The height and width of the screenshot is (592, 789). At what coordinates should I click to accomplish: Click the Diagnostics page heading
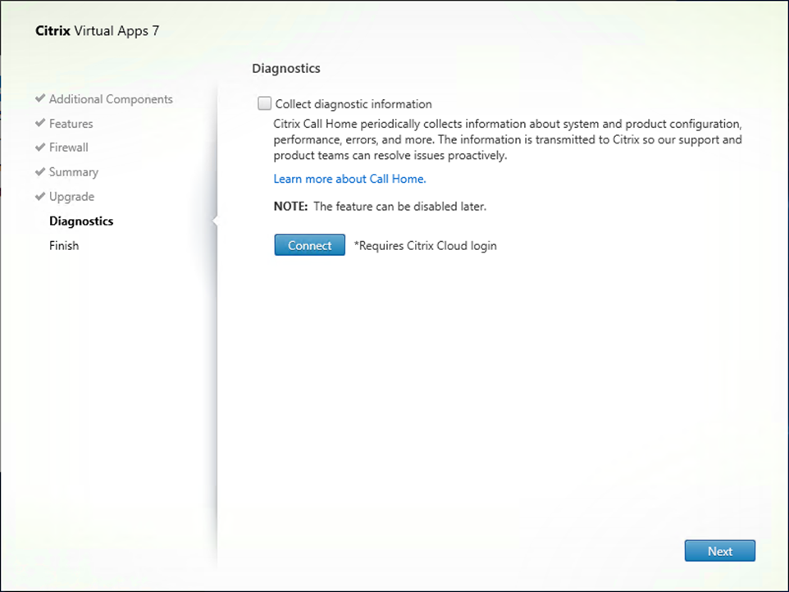[x=285, y=68]
